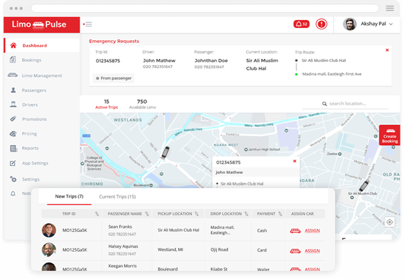404x279 pixels.
Task: Click the browser address bar
Action: (205, 8)
